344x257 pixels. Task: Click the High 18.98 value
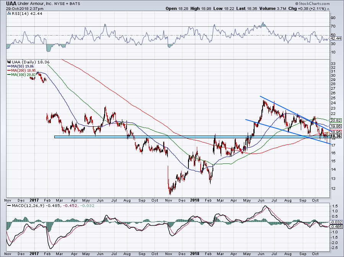coord(201,8)
